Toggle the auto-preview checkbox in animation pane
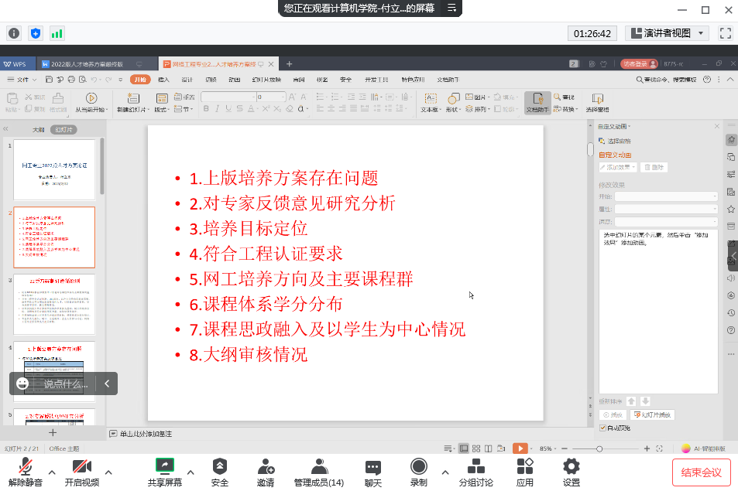This screenshot has height=491, width=738. (x=603, y=428)
